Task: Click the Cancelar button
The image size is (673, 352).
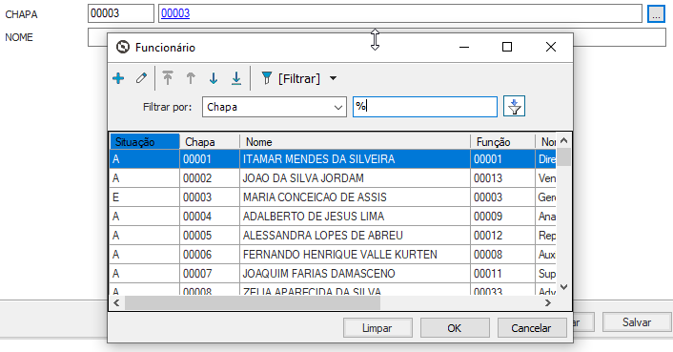Action: (x=532, y=328)
